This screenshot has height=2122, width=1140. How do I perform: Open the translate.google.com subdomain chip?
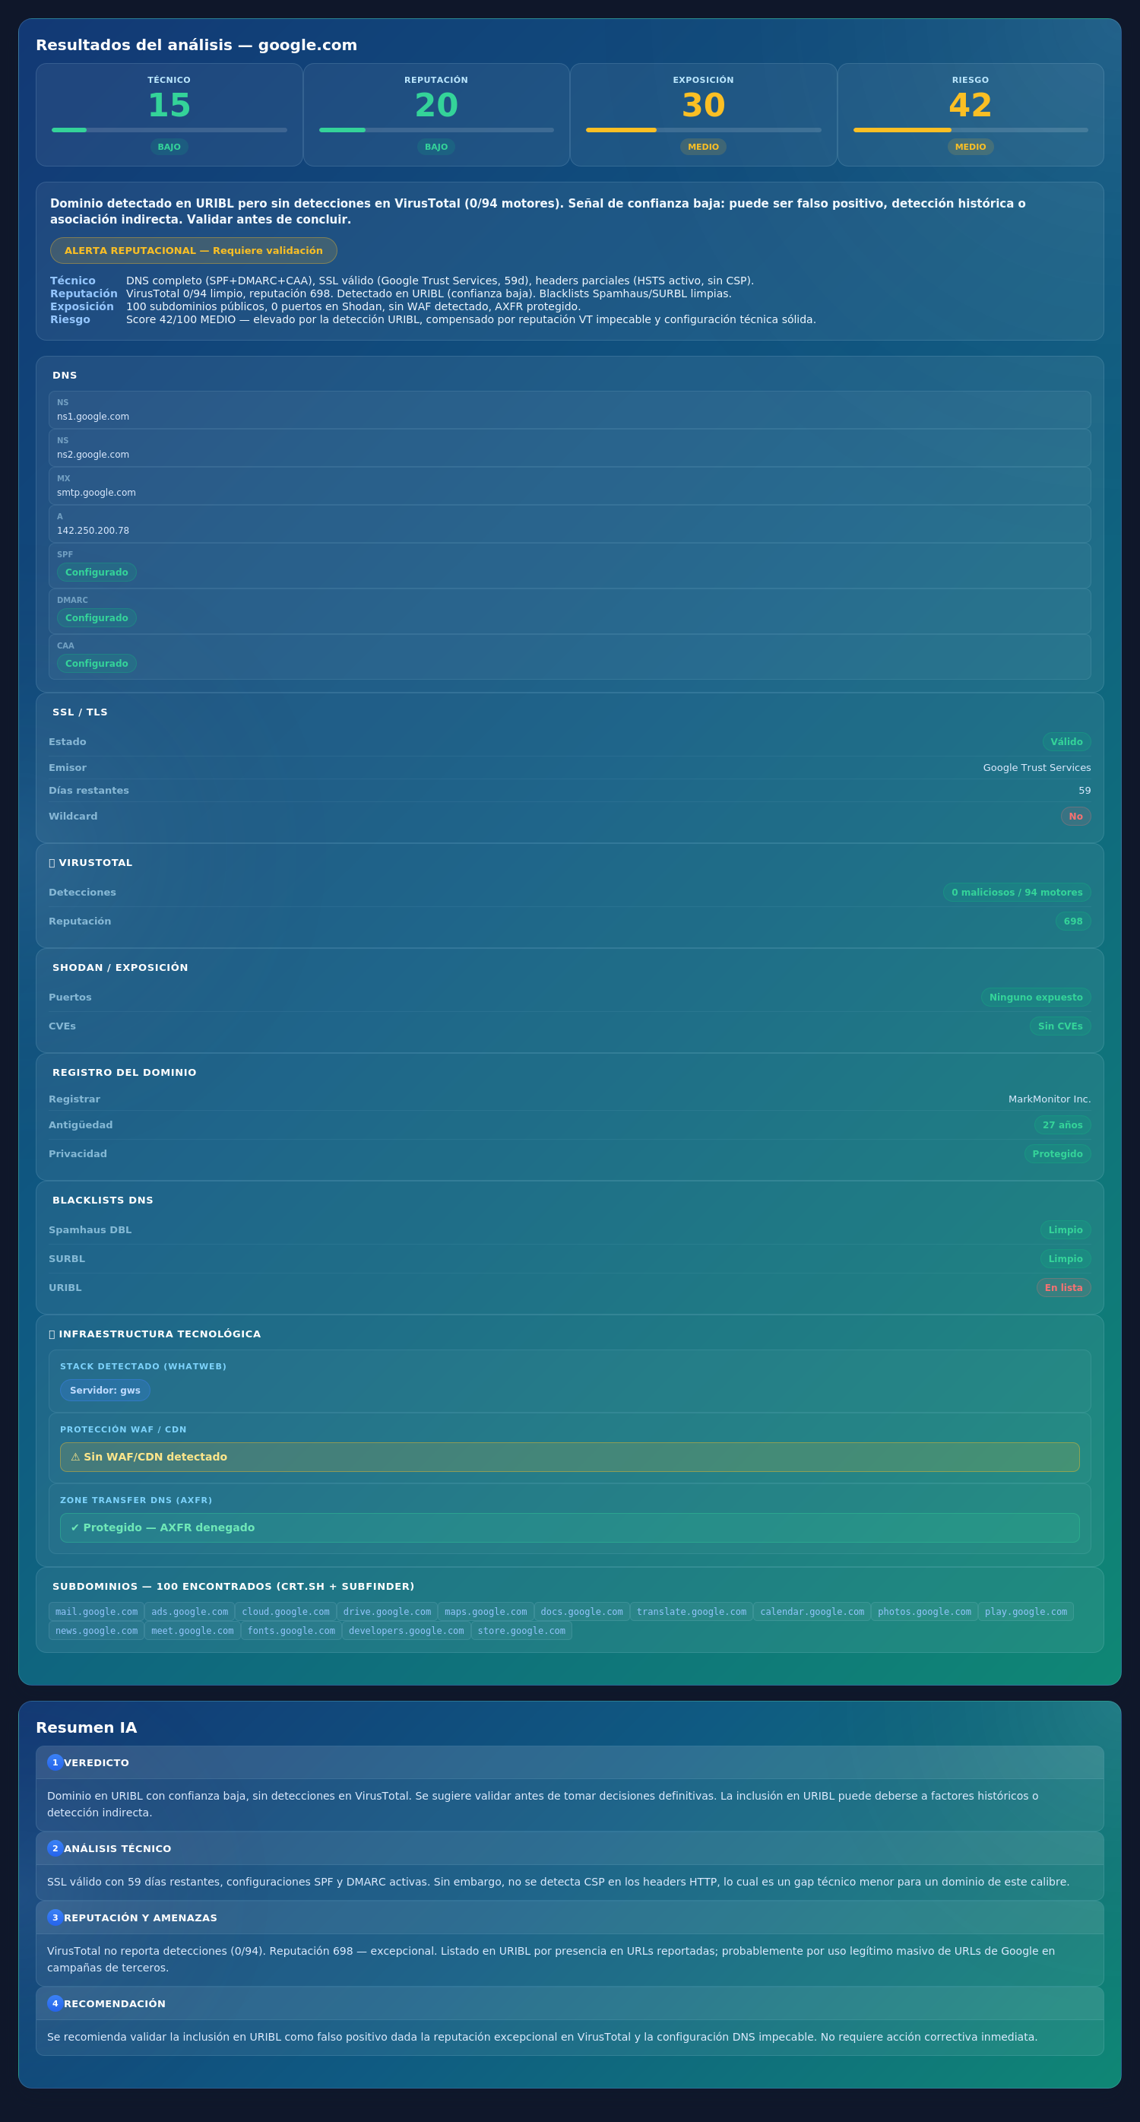(x=692, y=1611)
